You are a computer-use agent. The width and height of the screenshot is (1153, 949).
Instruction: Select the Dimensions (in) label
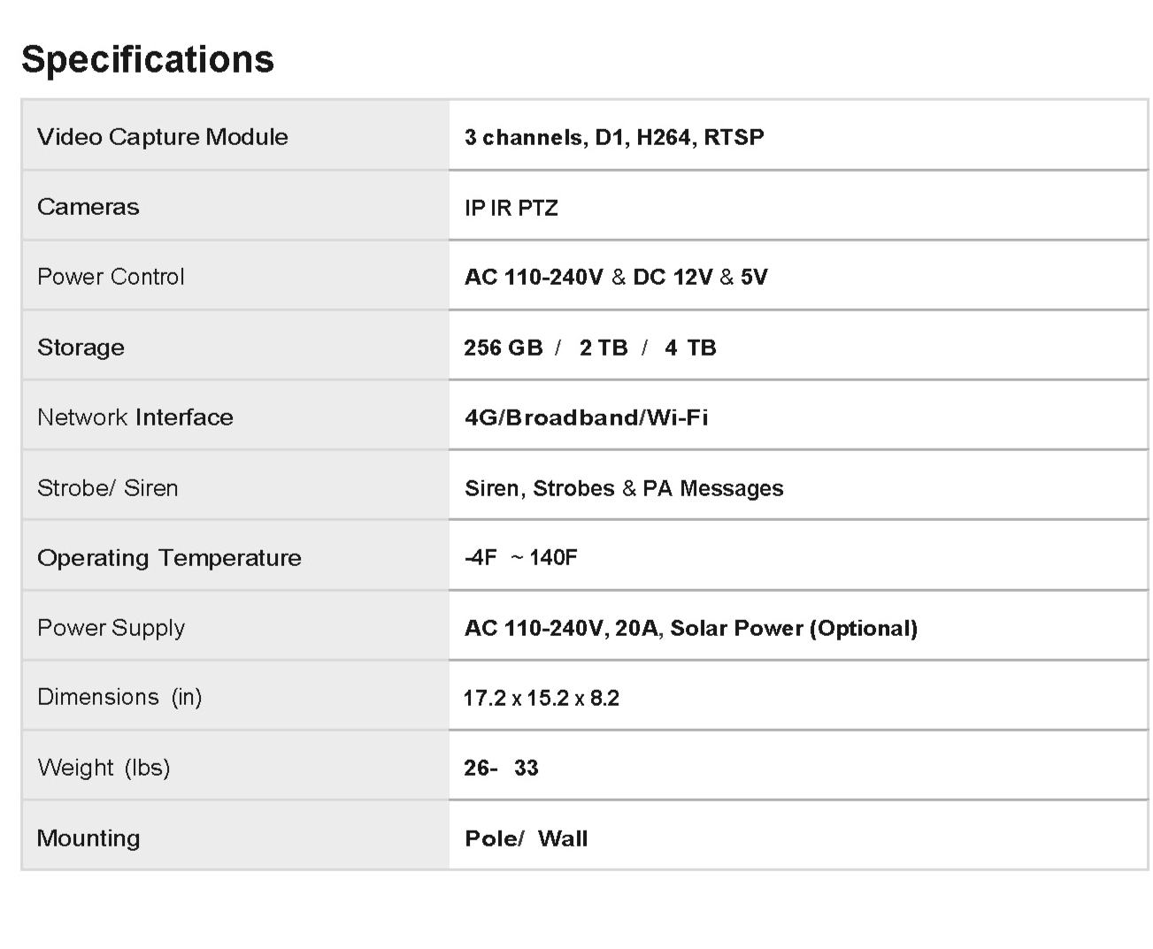tap(119, 697)
